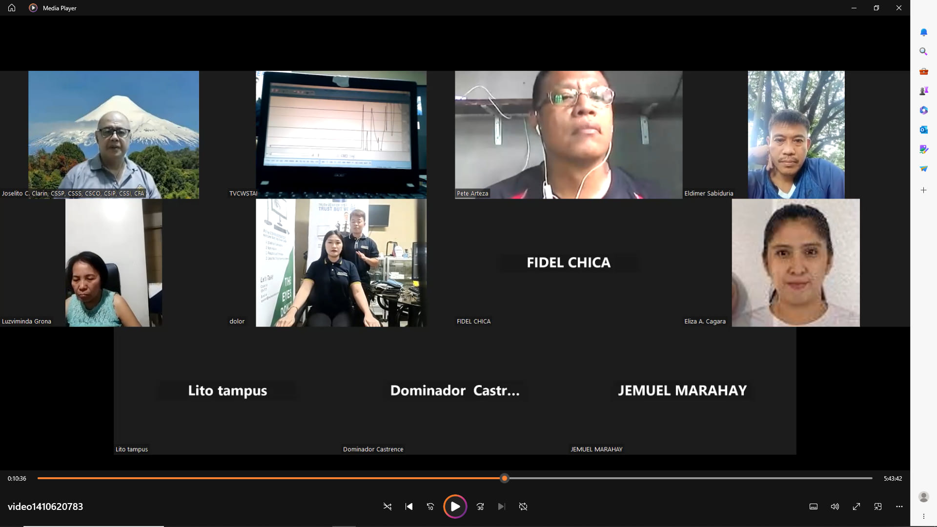Viewport: 937px width, 527px height.
Task: Seek to the later unplayed timeline section
Action: tap(691, 478)
